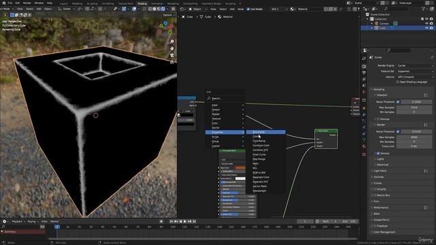Screen dimensions: 436x245
Task: Toggle Collection eye visibility in outliner
Action: click(x=427, y=19)
